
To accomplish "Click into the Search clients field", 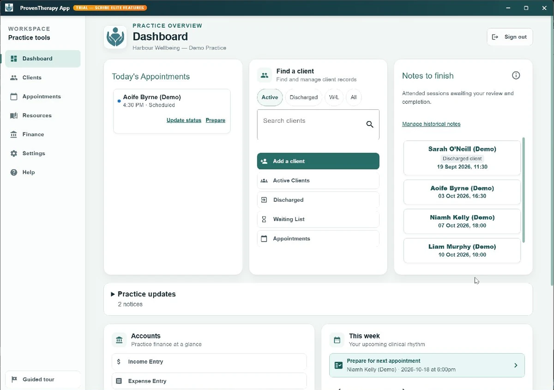I will [318, 124].
